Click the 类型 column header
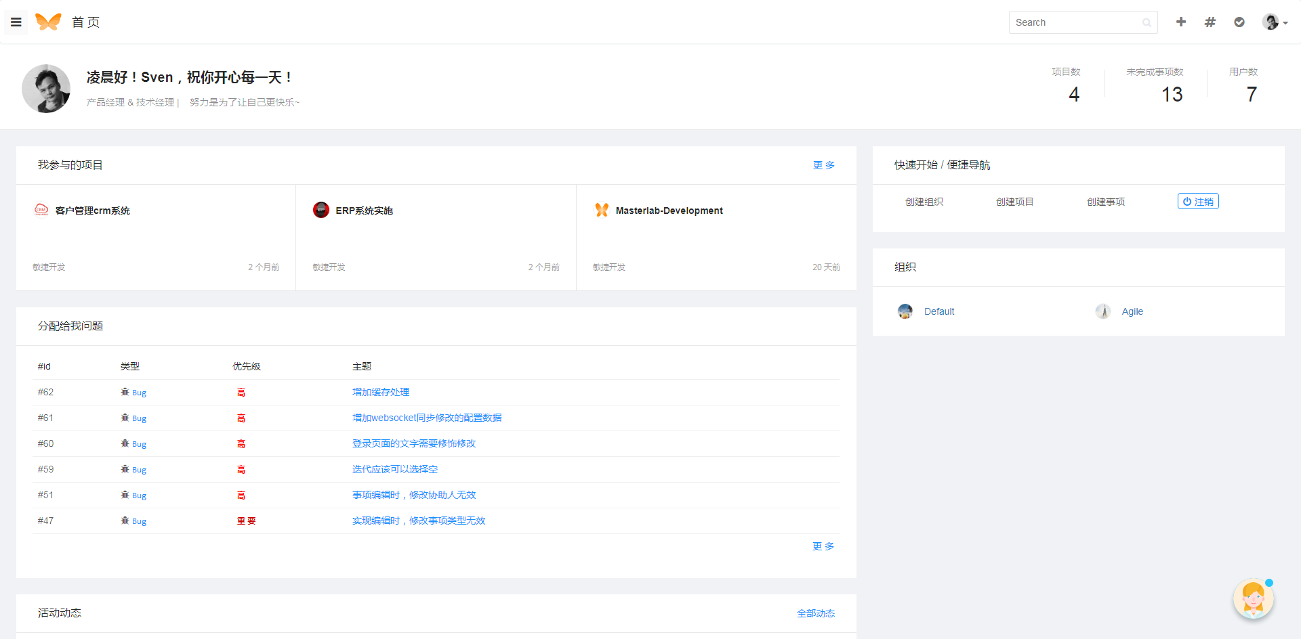Screen dimensions: 1301x639 click(x=130, y=366)
